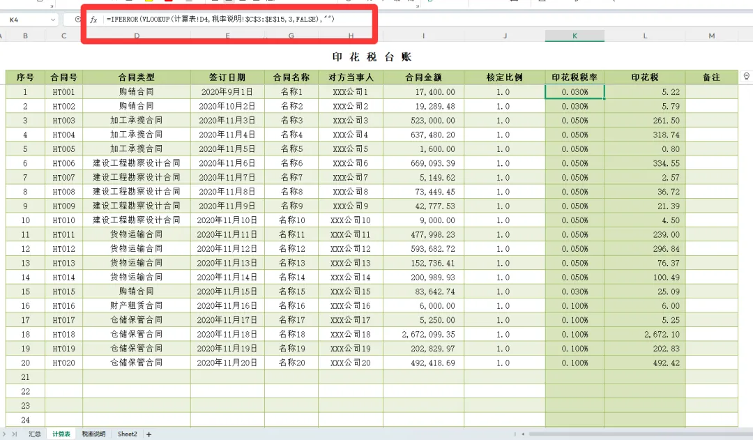Click the date cell 2020年11月20日

227,363
